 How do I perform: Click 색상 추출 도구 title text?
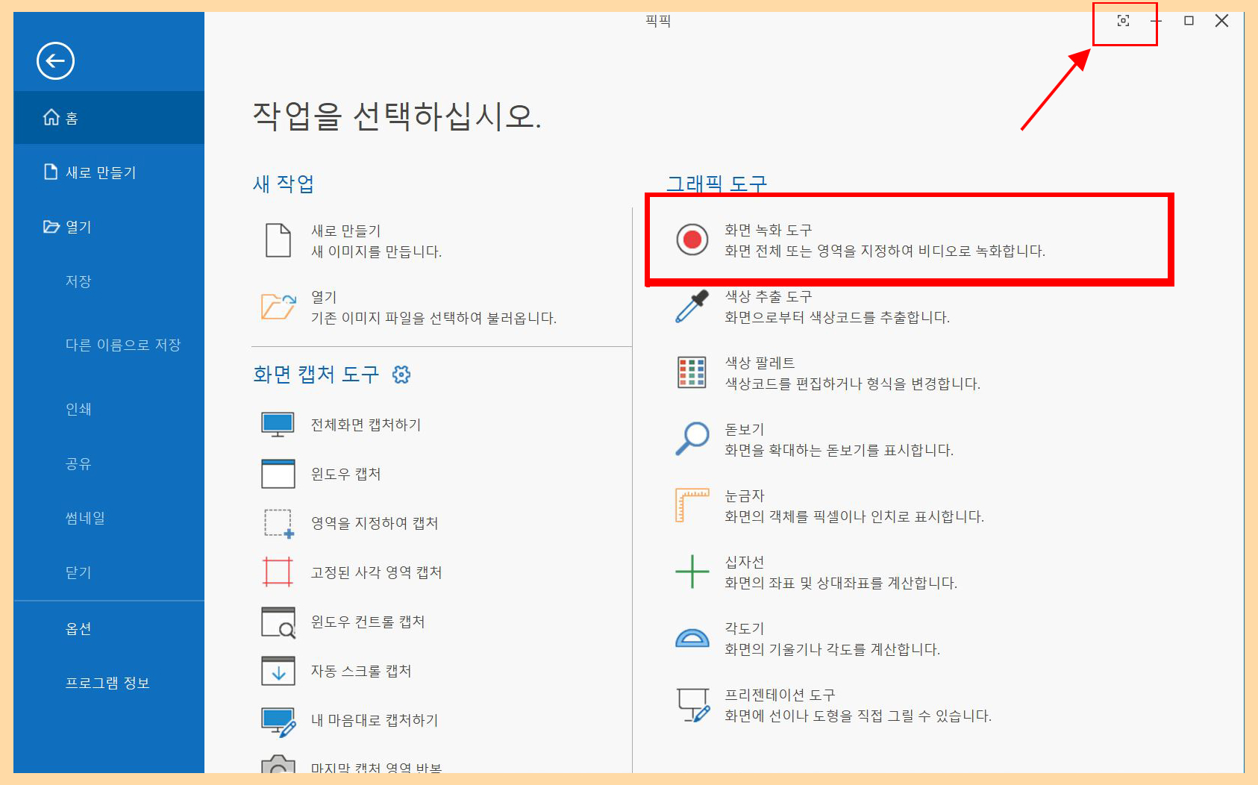[768, 296]
